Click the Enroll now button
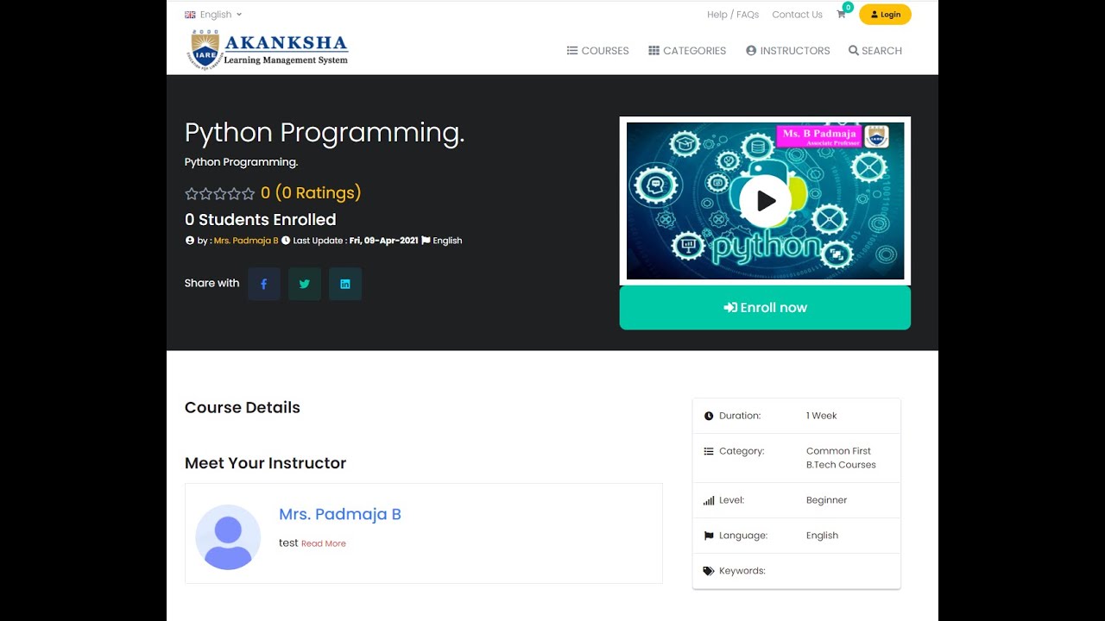 point(765,308)
